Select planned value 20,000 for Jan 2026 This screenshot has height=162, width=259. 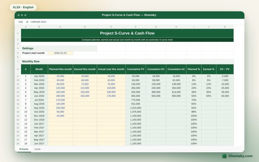60,76
